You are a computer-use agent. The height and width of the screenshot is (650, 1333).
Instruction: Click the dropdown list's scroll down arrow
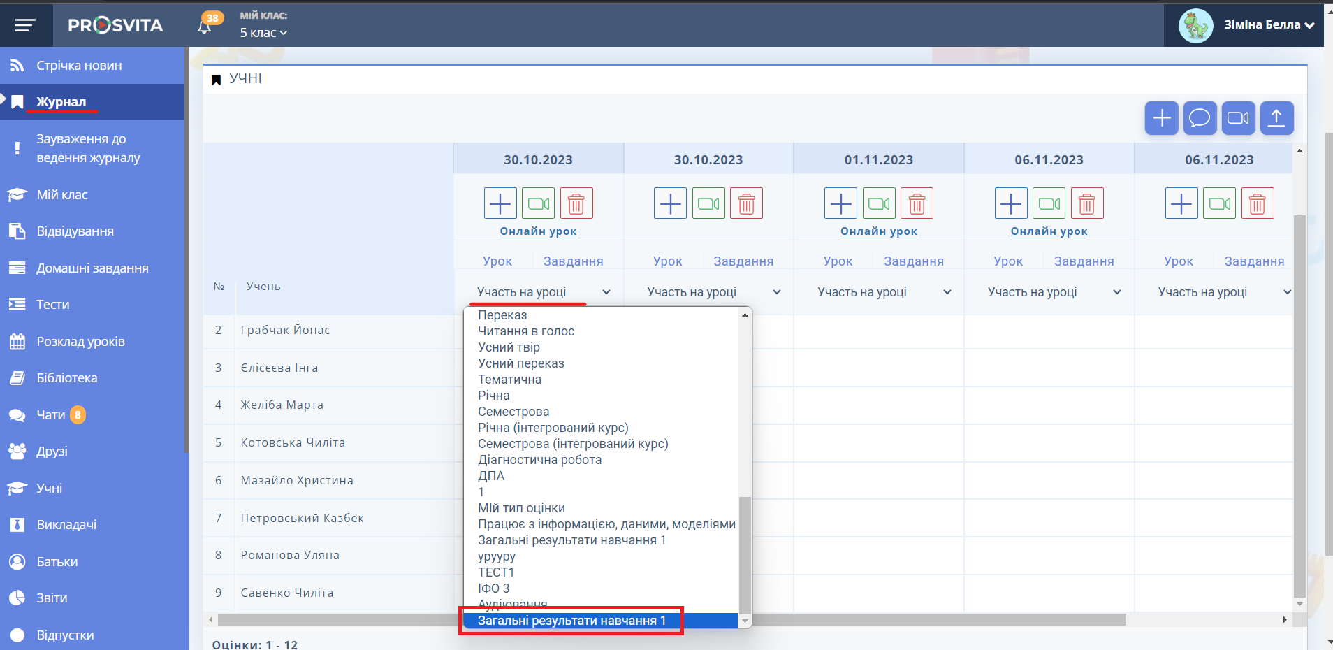pos(745,621)
